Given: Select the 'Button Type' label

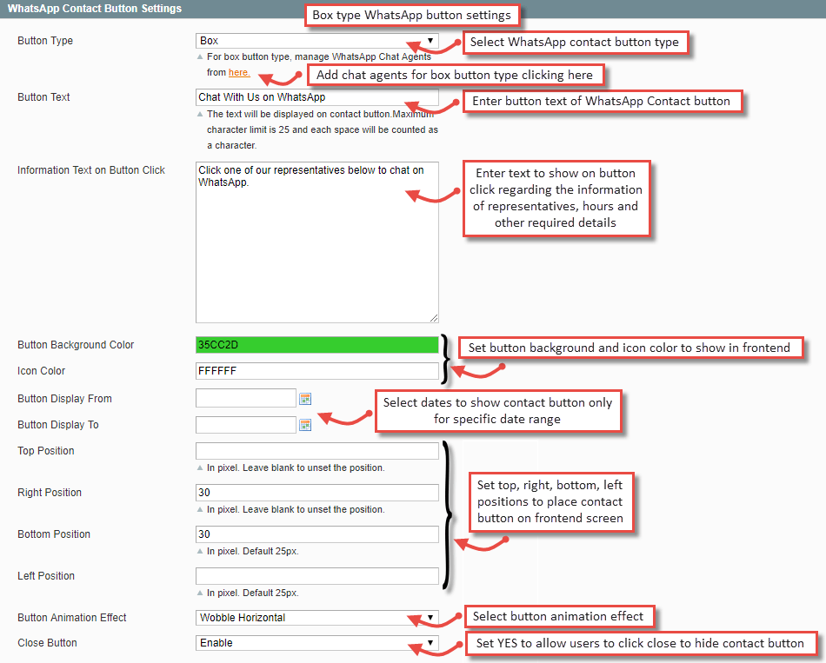Looking at the screenshot, I should coord(45,41).
